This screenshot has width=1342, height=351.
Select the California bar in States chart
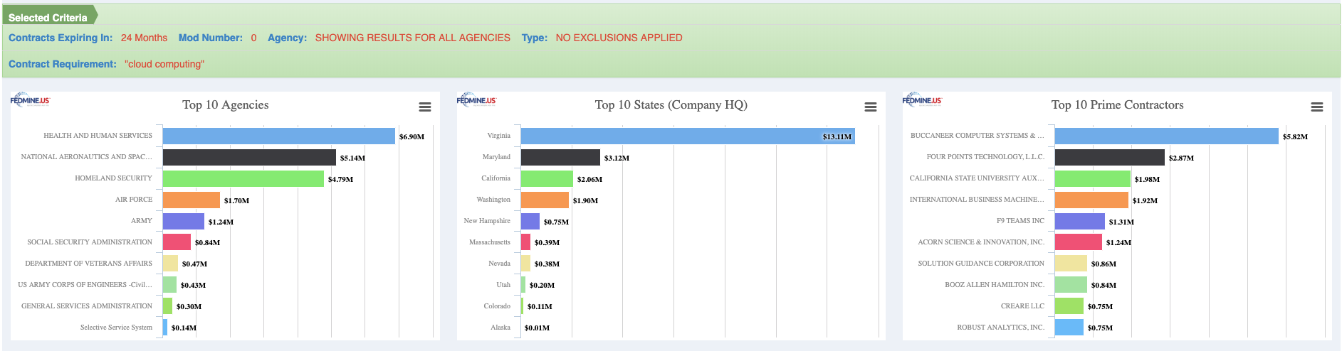[x=547, y=178]
